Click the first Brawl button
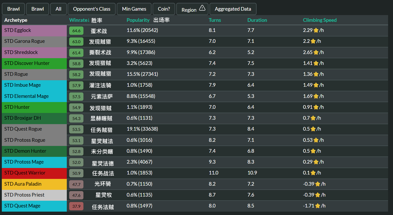Viewport: 393px width, 215px height. tap(14, 9)
